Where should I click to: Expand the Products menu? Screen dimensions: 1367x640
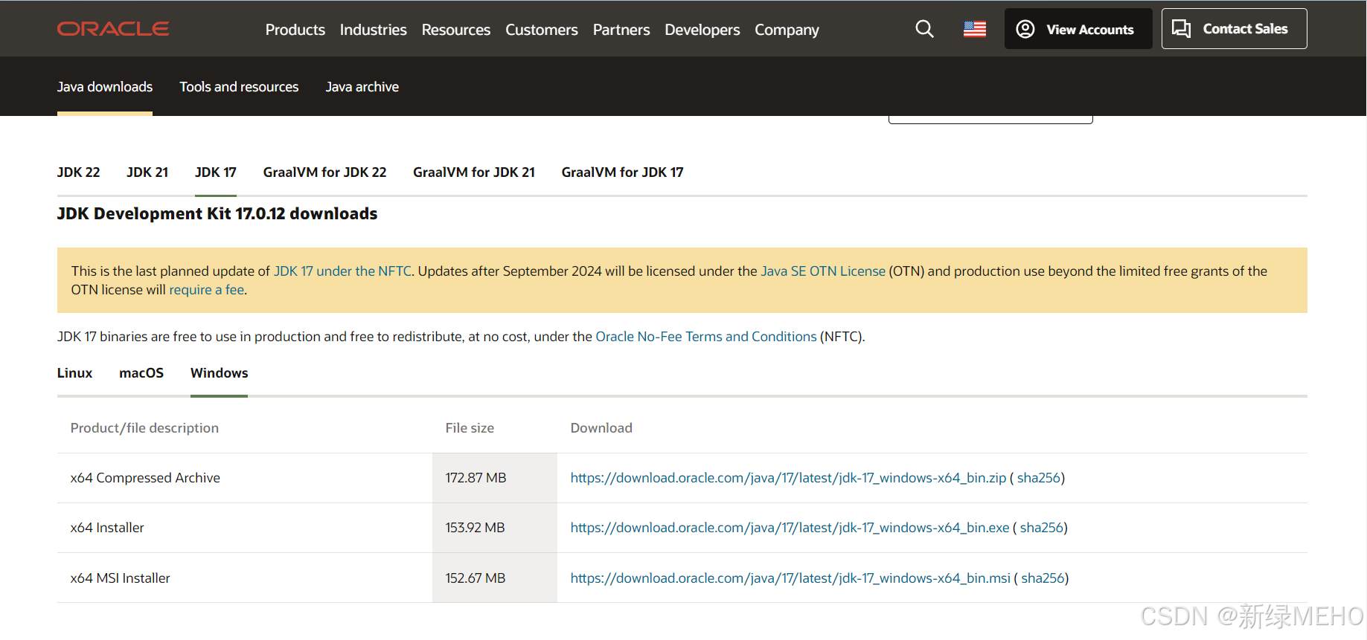(x=295, y=30)
